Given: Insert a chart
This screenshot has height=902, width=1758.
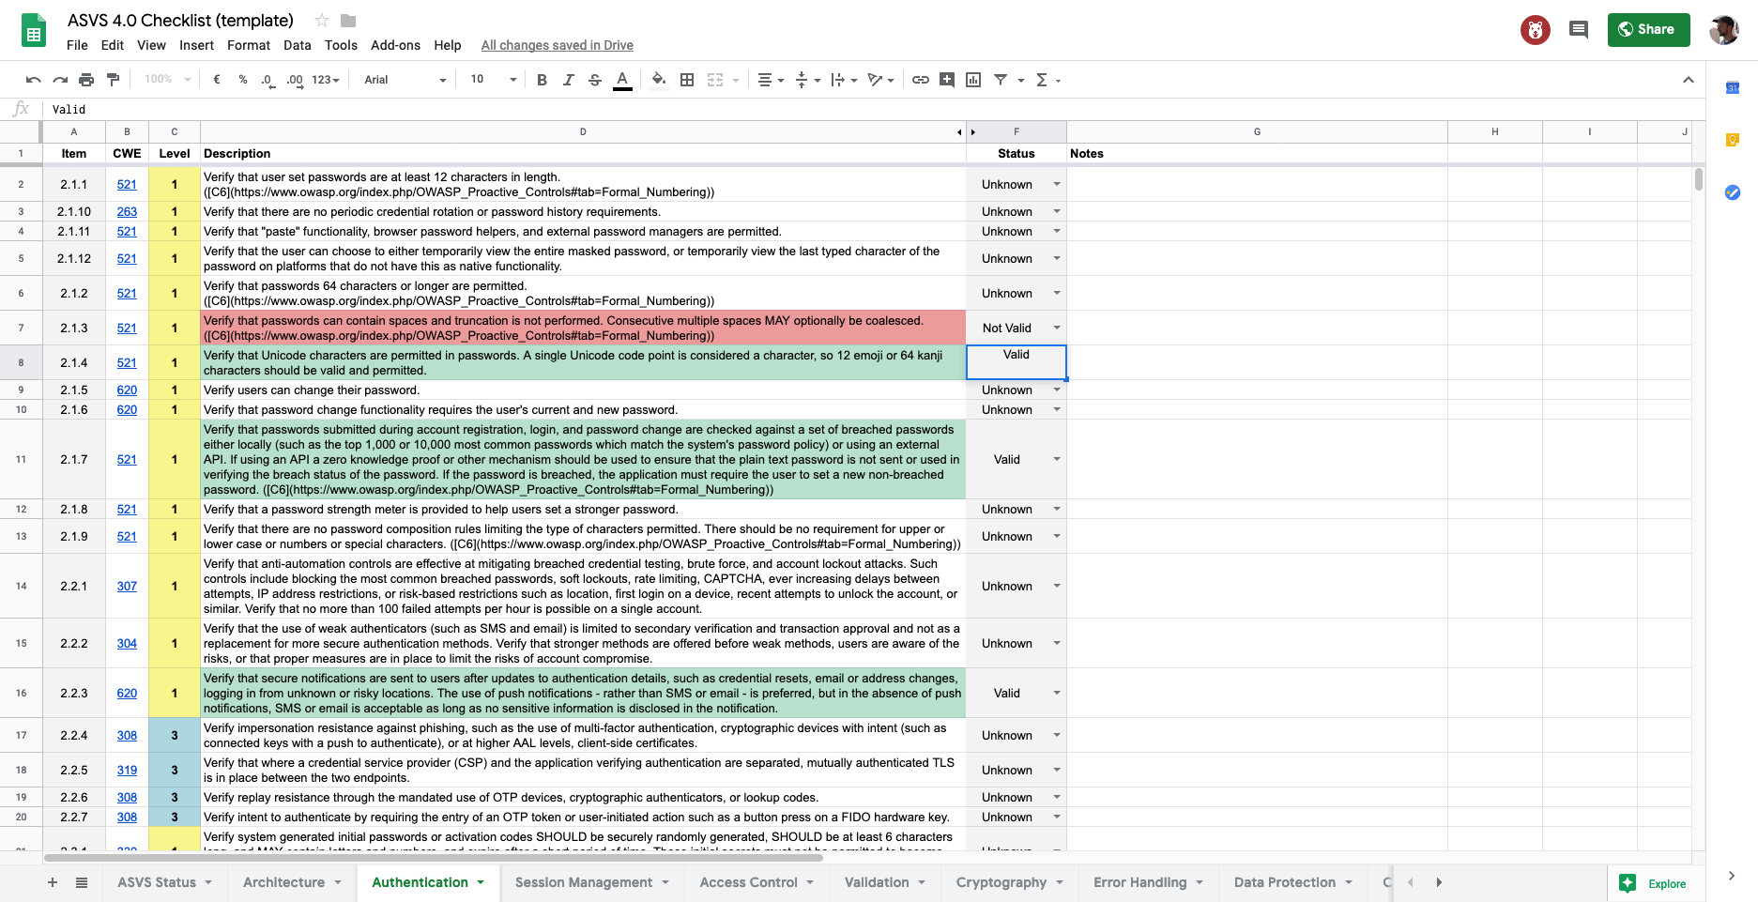Looking at the screenshot, I should click(973, 80).
